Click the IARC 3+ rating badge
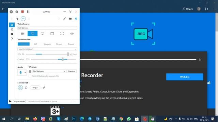Screen dimensions: 218x122 (x=55, y=110)
